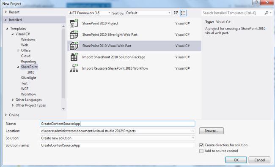Select Test in the template tree
The image size is (275, 167).
[24, 83]
